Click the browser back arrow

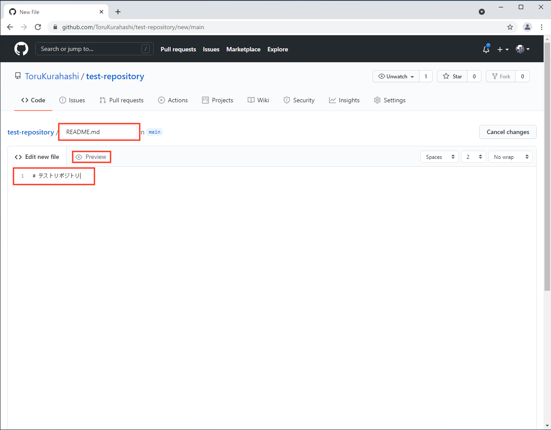(10, 27)
